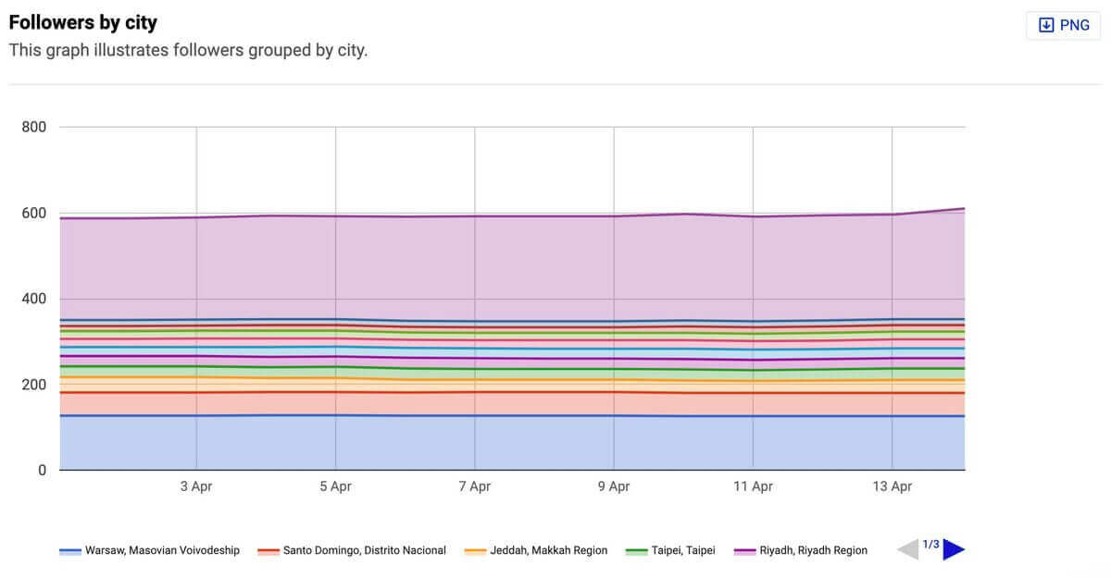Click the previous legend page arrow

[x=908, y=550]
